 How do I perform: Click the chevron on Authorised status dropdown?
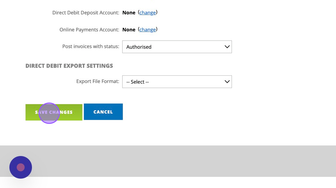coord(227,47)
